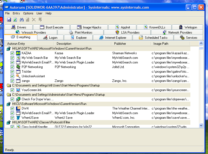Uncheck the KAZAA autorun entry
Viewport: 208px width, 154px height.
click(x=12, y=53)
